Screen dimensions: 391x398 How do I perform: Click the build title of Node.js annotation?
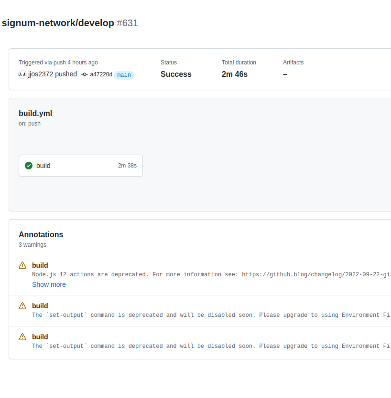[40, 265]
